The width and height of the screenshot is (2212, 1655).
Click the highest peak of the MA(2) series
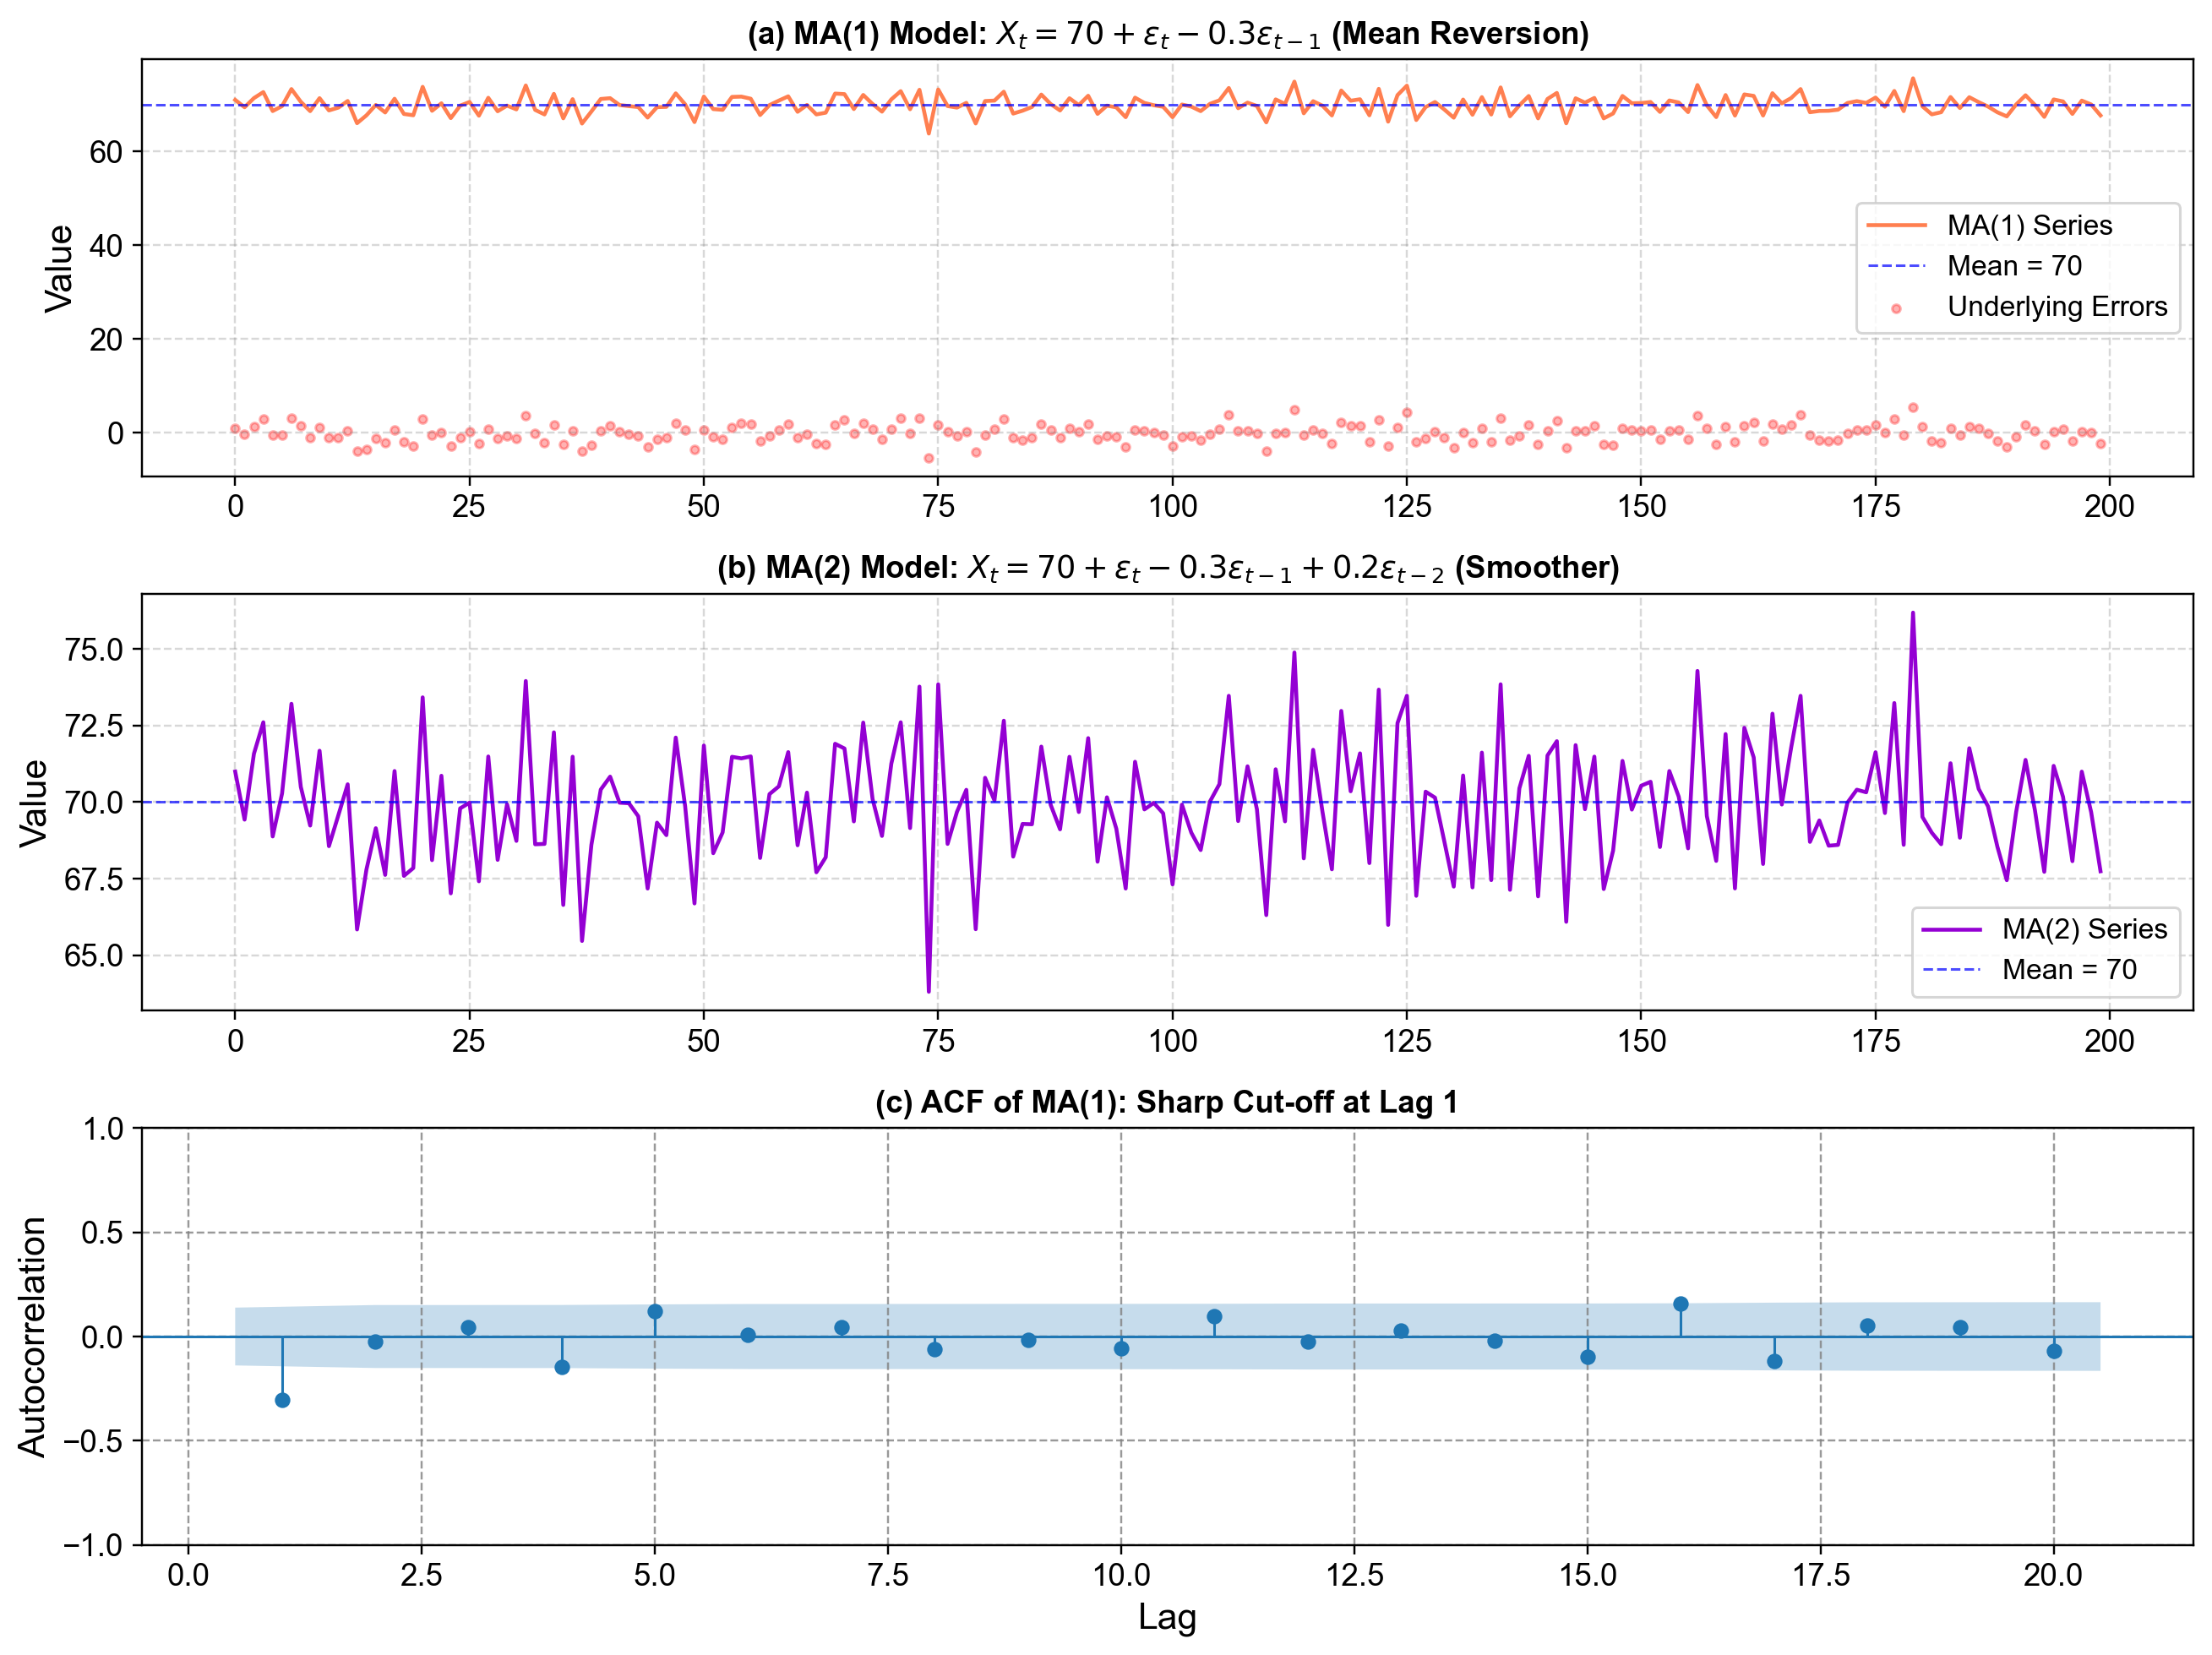[1913, 613]
